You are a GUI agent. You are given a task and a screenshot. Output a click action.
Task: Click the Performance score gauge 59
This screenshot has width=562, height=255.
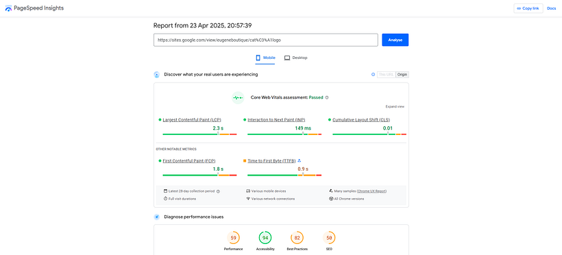233,237
